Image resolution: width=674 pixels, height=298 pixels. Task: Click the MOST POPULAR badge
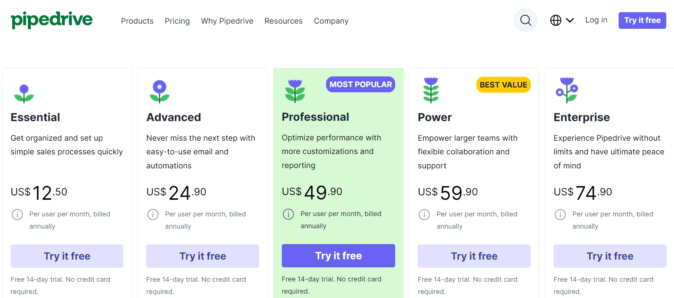tap(360, 84)
